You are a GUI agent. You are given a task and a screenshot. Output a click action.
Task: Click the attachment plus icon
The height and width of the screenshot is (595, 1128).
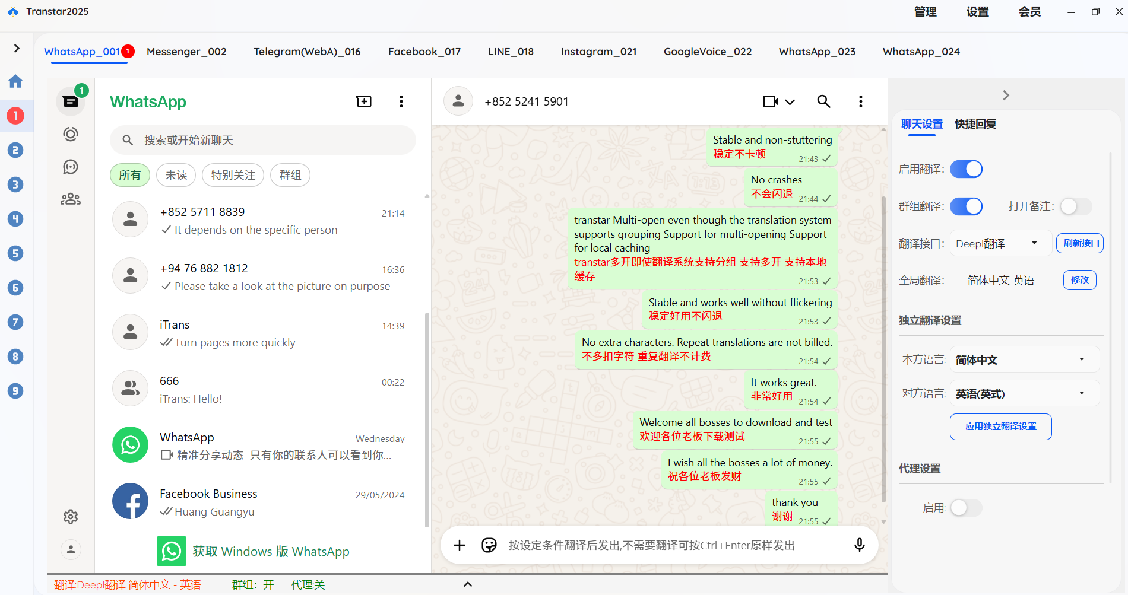click(460, 545)
